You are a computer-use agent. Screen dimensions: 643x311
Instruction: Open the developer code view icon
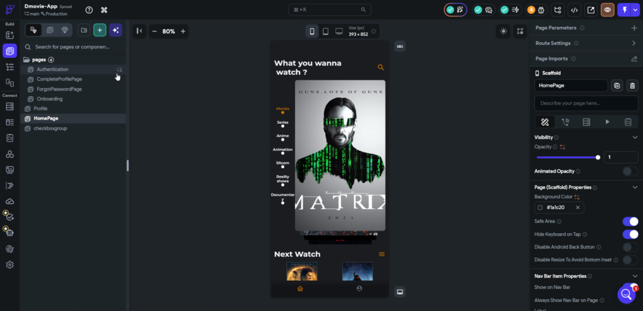pyautogui.click(x=574, y=10)
